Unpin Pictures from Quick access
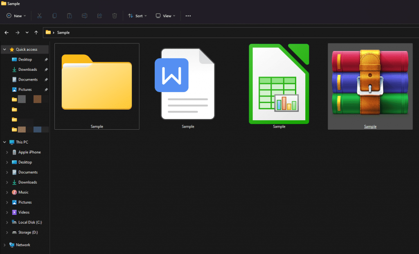 pyautogui.click(x=45, y=89)
